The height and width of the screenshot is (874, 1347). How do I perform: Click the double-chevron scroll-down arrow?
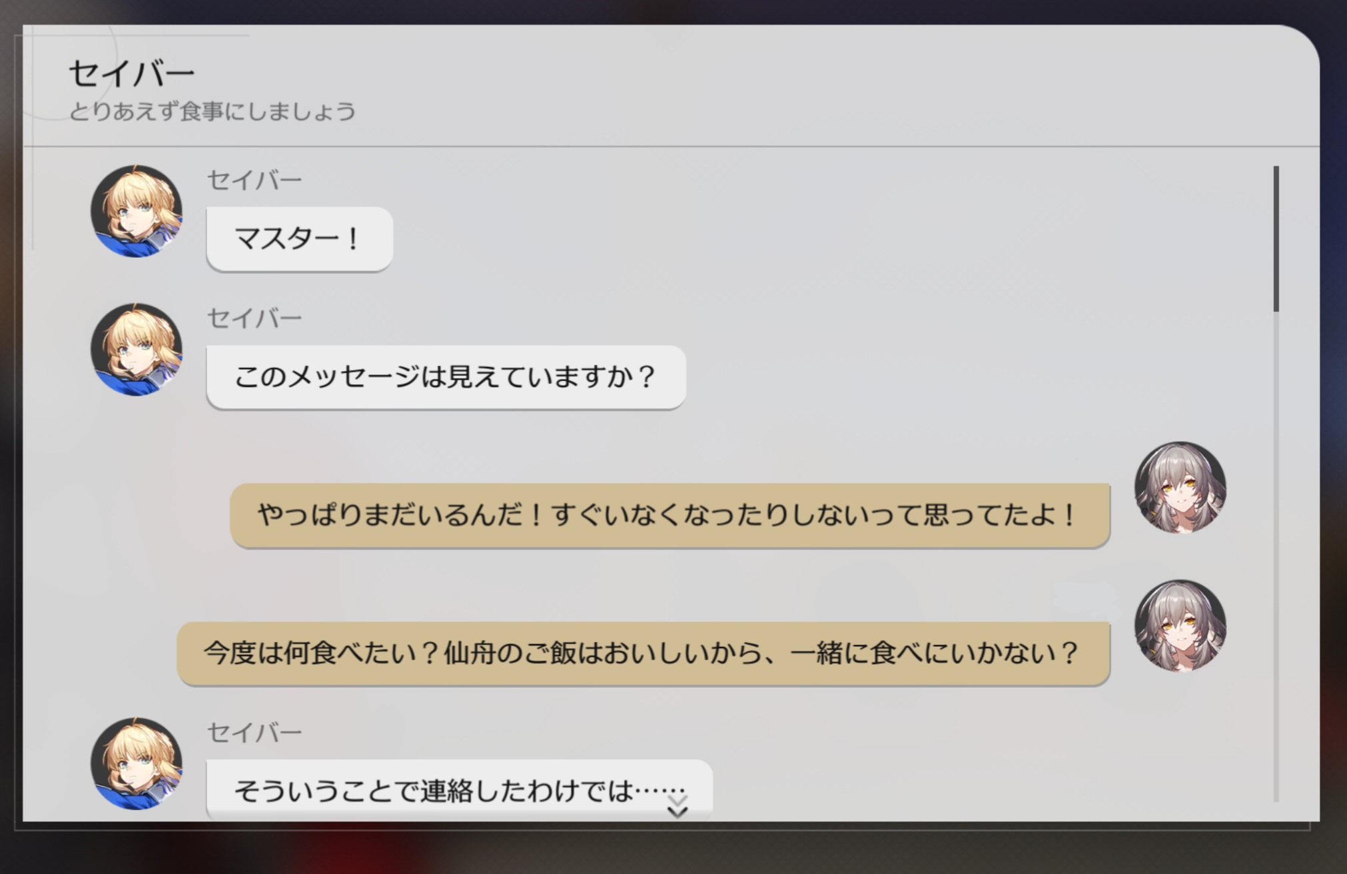tap(677, 805)
